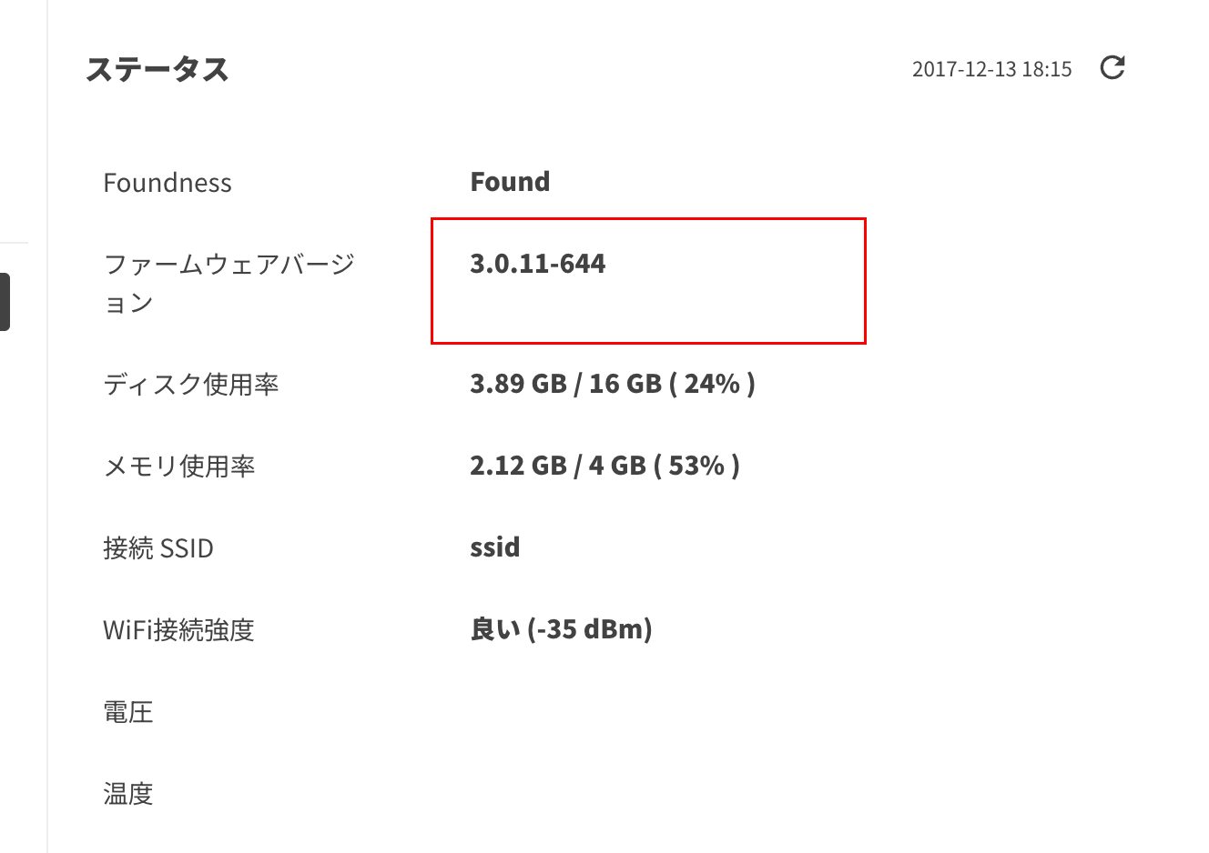Image resolution: width=1209 pixels, height=853 pixels.
Task: Click the 温度 temperature row label
Action: (128, 794)
